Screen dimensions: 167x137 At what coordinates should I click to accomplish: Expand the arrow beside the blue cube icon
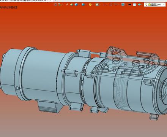pyautogui.click(x=79, y=5)
